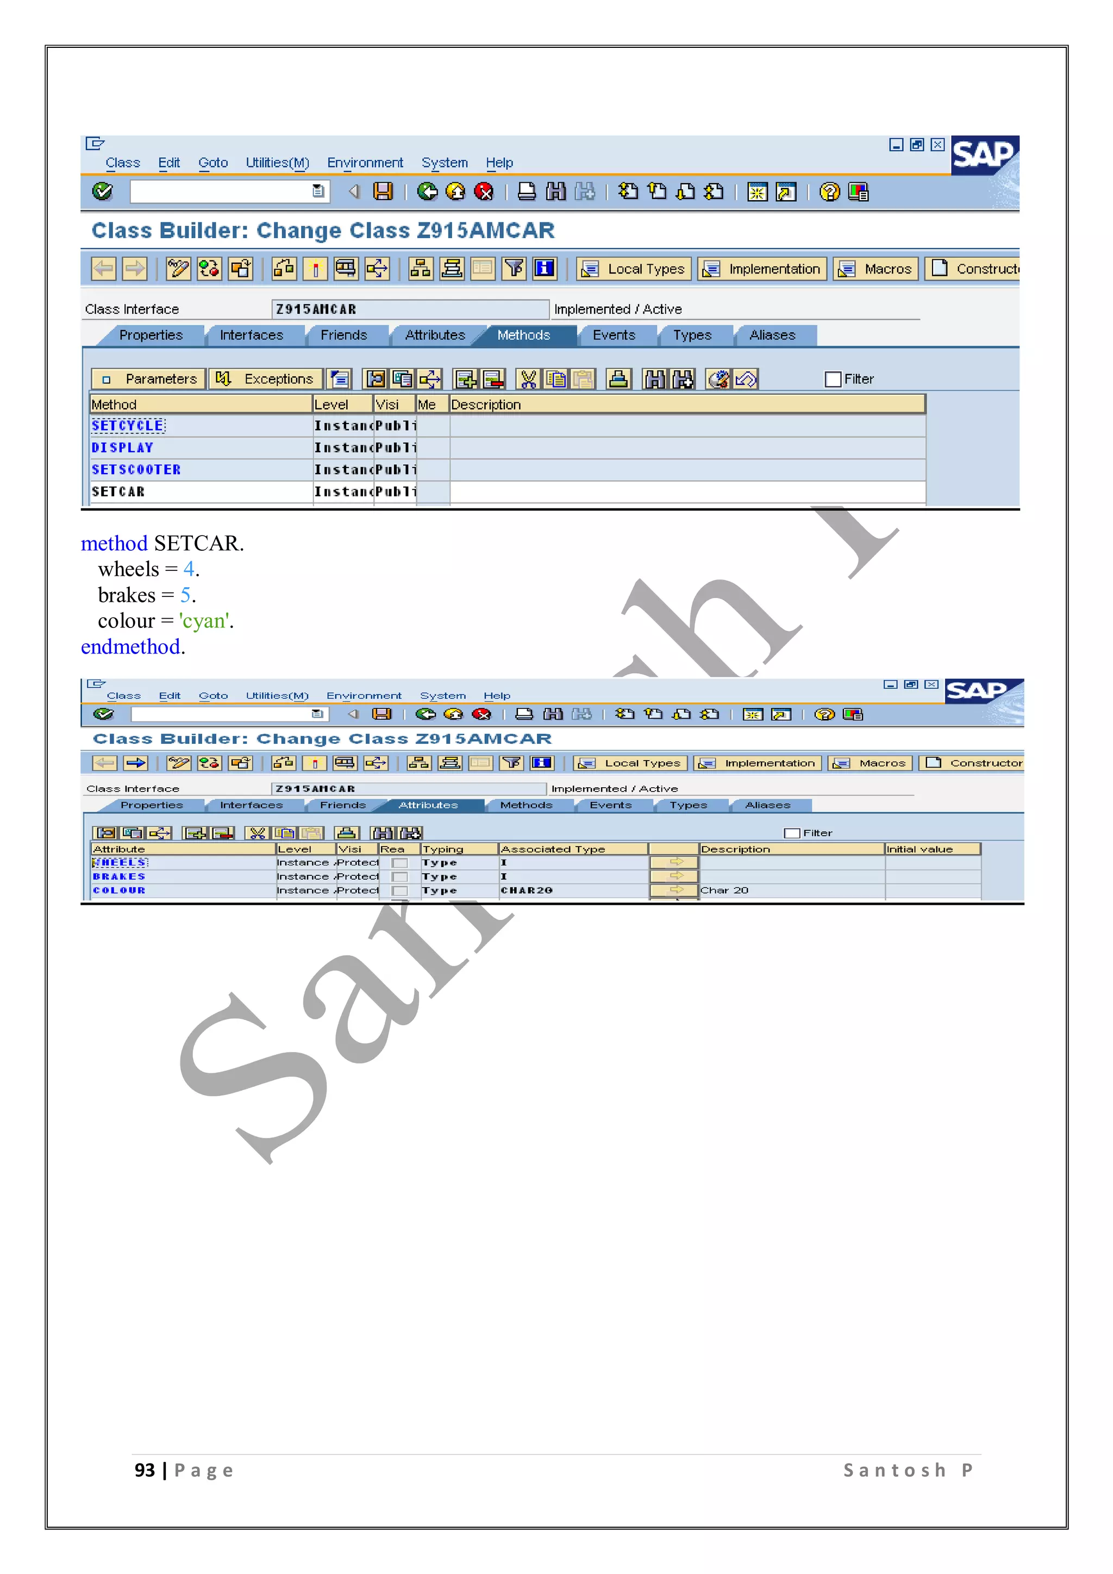Click the Help question mark icon
1113x1574 pixels.
pos(829,191)
